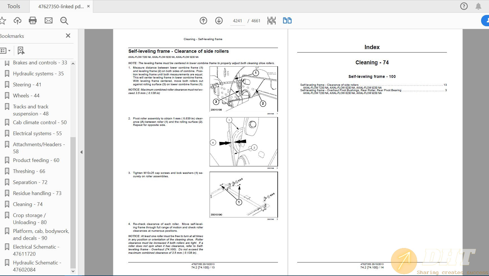
Task: Switch to the 47627350-linked pdf tab
Action: (x=61, y=6)
